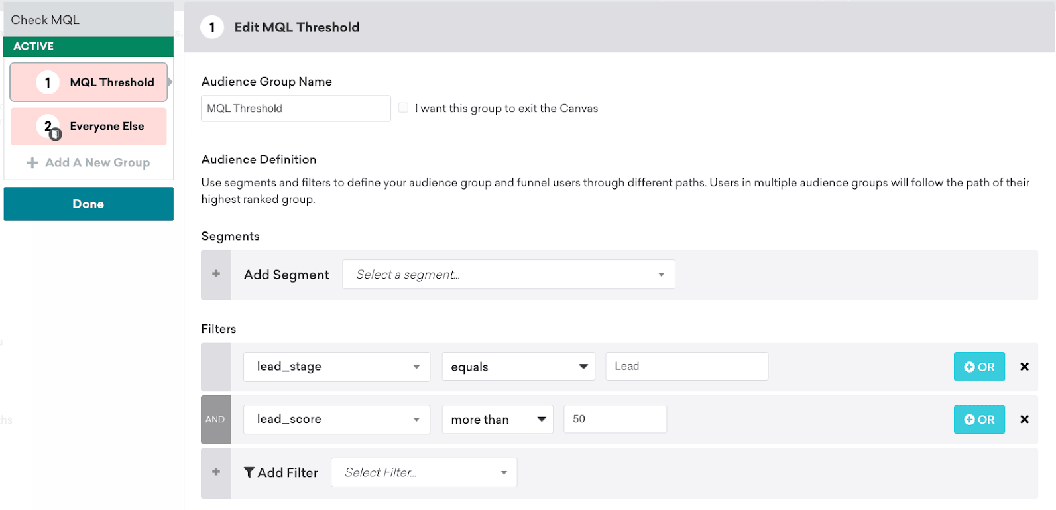The width and height of the screenshot is (1056, 510).
Task: Click the step 1 circle in header
Action: tap(212, 27)
